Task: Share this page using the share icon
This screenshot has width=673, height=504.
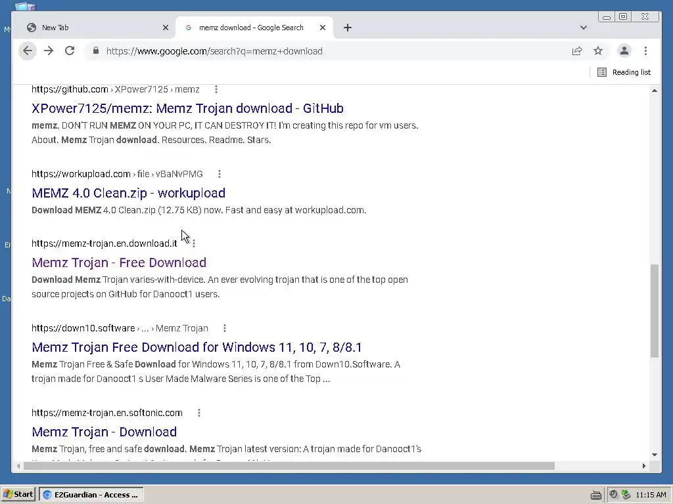Action: [x=577, y=51]
